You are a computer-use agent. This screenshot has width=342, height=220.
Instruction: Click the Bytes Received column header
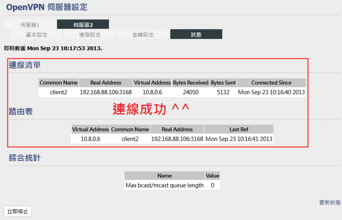point(191,83)
